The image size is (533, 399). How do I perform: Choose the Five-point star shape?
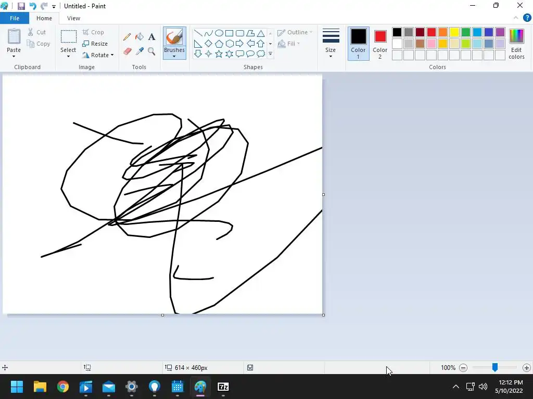coord(219,54)
